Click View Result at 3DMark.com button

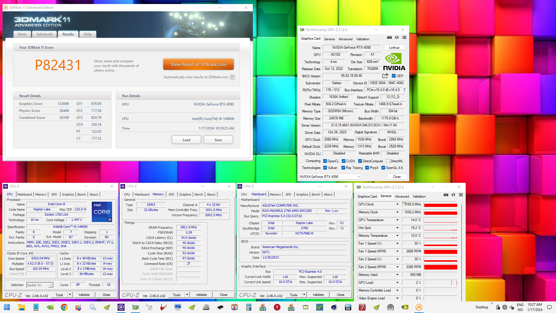(x=198, y=65)
